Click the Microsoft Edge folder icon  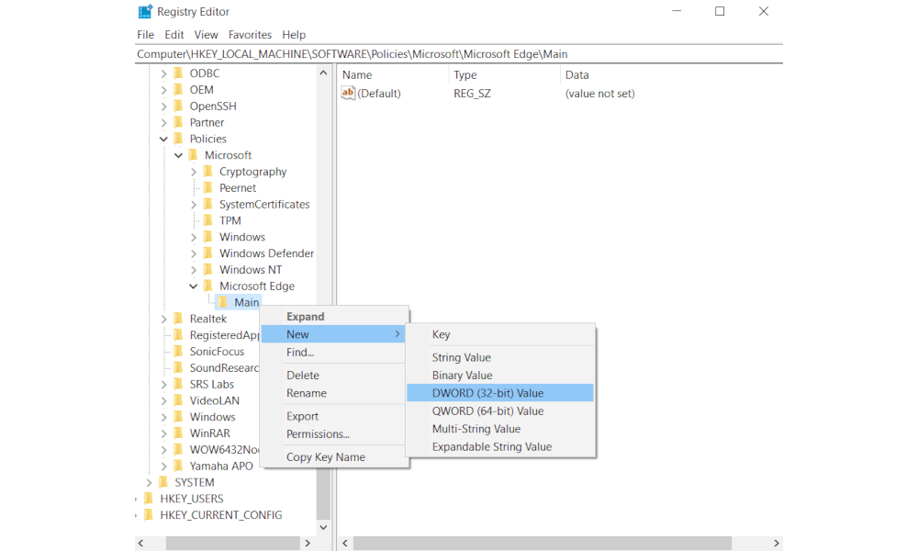(x=207, y=287)
